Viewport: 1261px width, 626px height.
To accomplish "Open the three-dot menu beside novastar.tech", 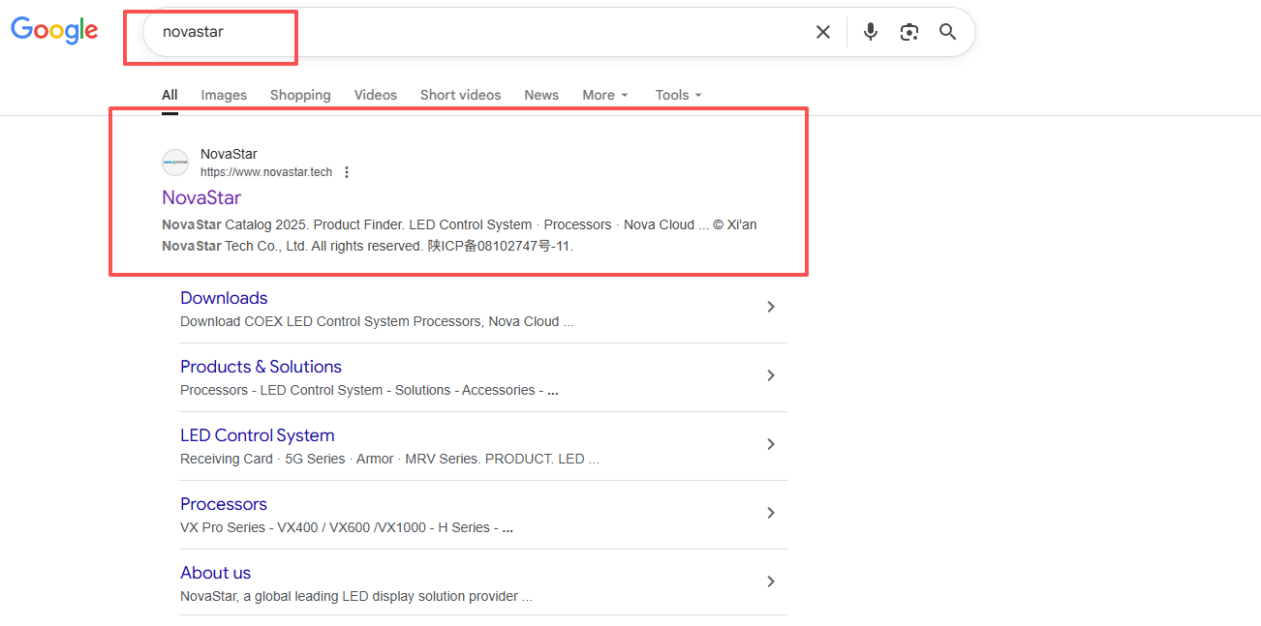I will click(347, 172).
